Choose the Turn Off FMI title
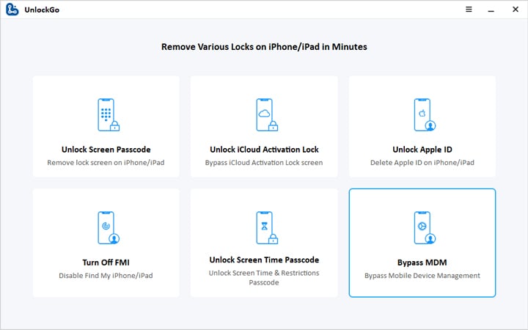The image size is (528, 330). point(106,263)
